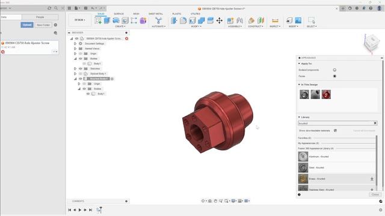Play the timeline animation
This screenshot has height=216, width=385.
(x=80, y=210)
